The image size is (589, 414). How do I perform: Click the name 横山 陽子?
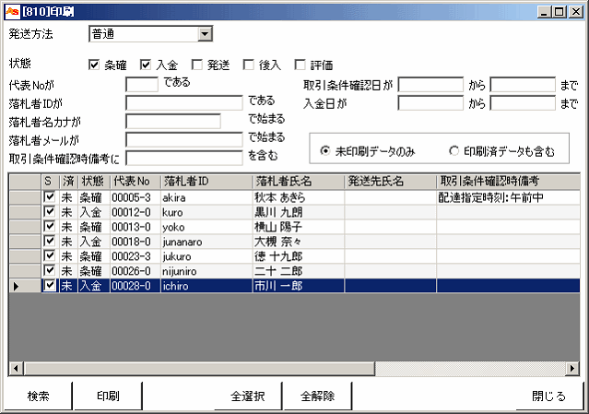(278, 227)
